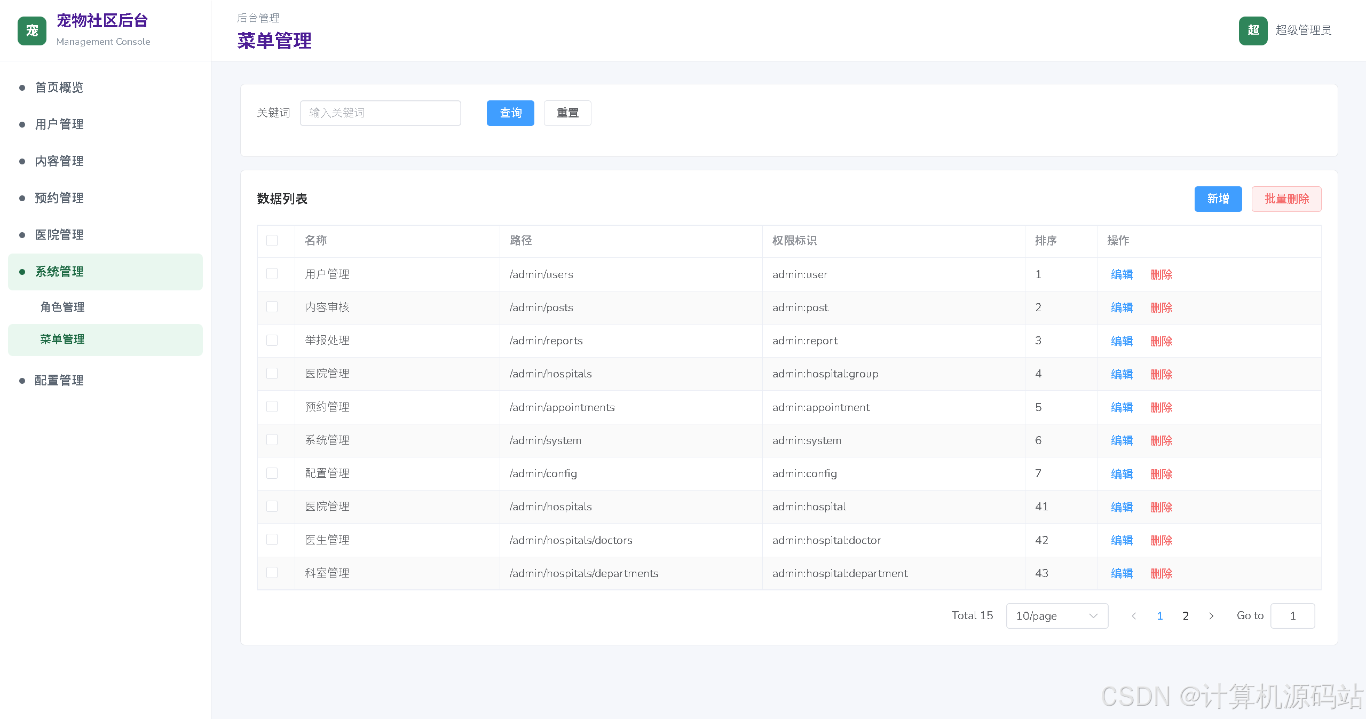Check the 预约管理 row checkbox
The height and width of the screenshot is (719, 1366).
pos(272,407)
